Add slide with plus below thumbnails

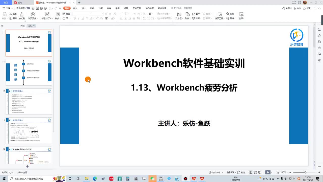click(28, 166)
